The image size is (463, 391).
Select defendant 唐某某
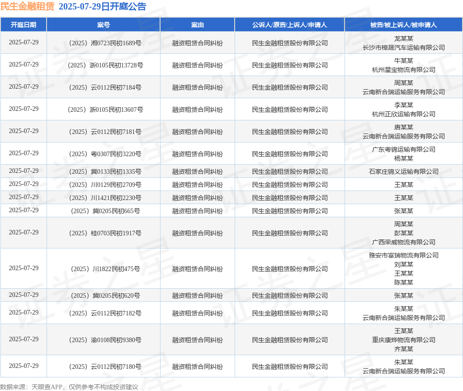(x=404, y=127)
